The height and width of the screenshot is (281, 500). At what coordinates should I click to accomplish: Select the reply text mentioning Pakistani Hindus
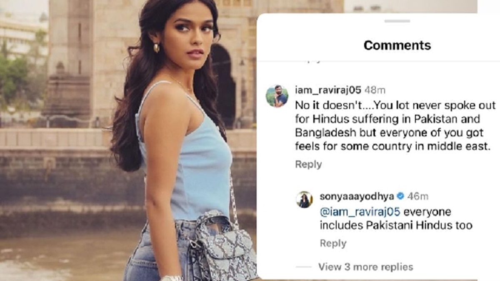tap(395, 219)
